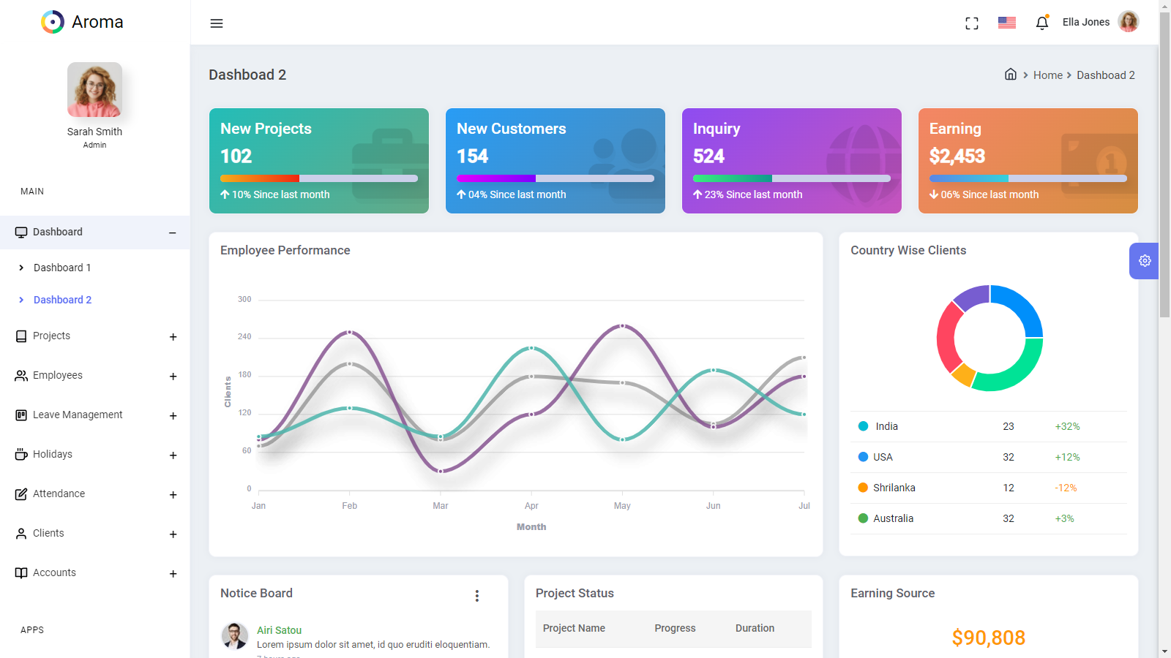The width and height of the screenshot is (1171, 658).
Task: Click the fullscreen toggle icon
Action: (972, 23)
